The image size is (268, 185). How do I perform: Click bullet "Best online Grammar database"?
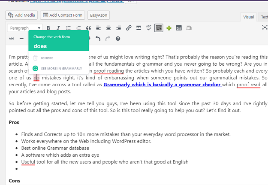pyautogui.click(x=55, y=148)
